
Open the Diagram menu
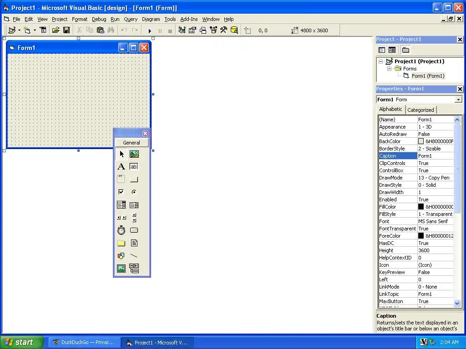[x=151, y=19]
